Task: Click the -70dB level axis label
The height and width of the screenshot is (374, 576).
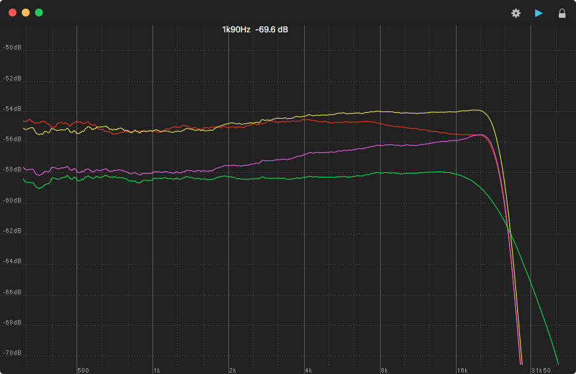Action: point(11,353)
